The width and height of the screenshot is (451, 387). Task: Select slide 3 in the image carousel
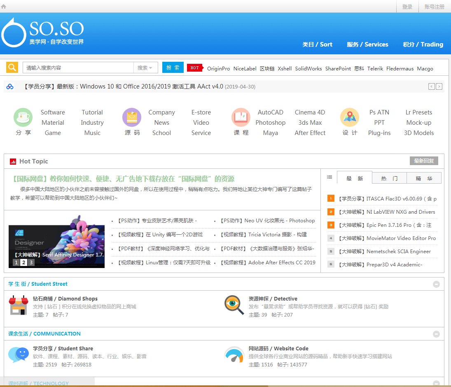31,262
